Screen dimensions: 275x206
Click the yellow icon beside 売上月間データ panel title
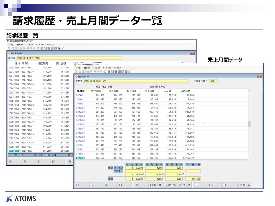[76, 77]
